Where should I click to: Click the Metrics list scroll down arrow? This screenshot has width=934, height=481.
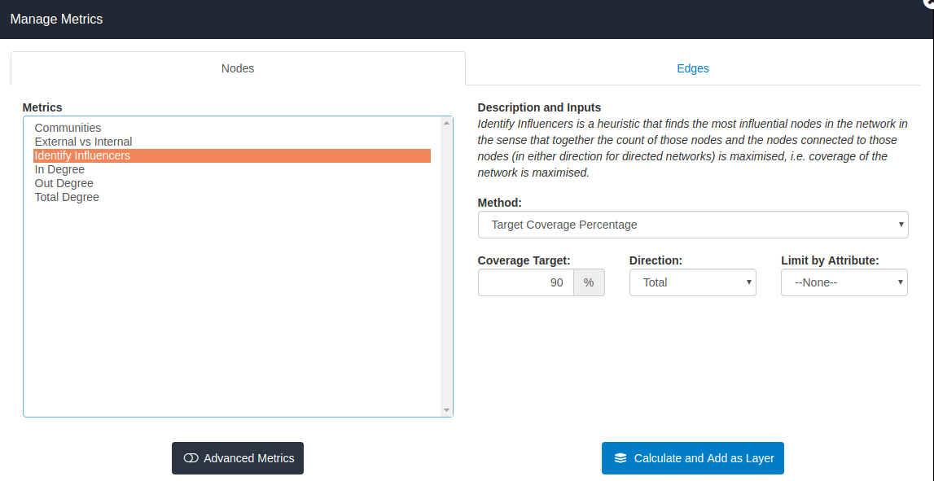click(446, 410)
